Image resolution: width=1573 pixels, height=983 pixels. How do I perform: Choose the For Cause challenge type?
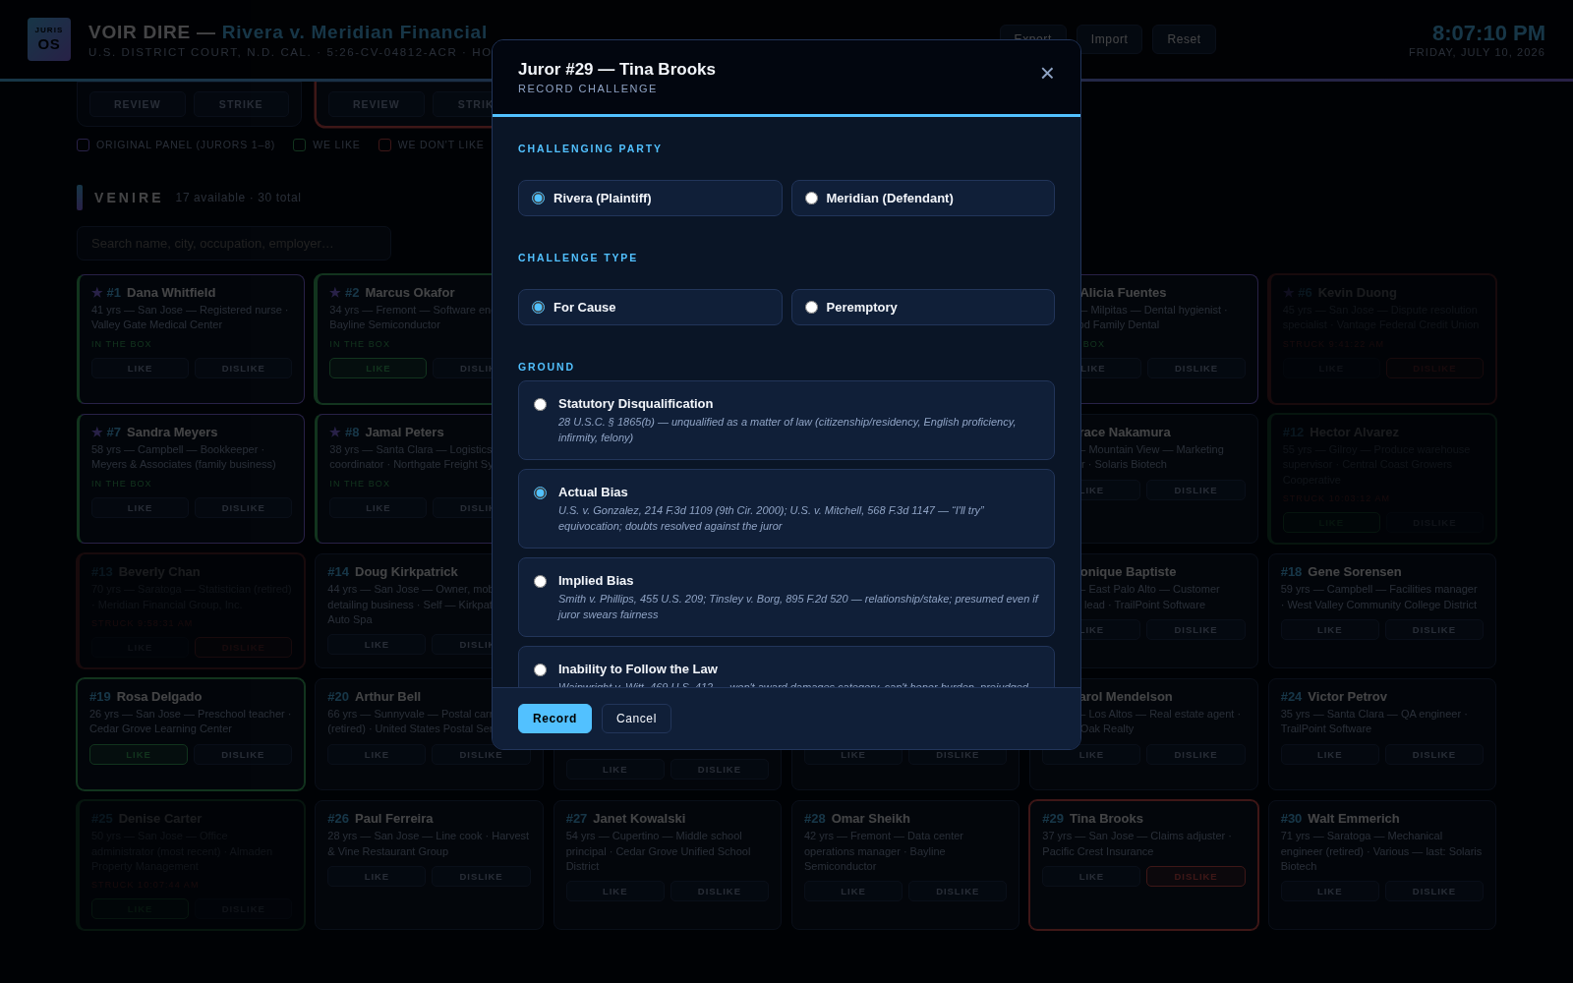pyautogui.click(x=650, y=308)
